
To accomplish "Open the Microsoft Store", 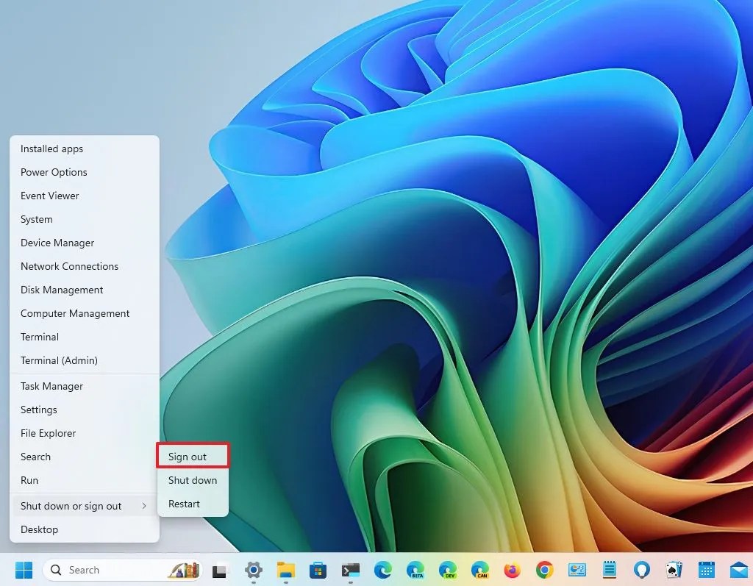I will [x=316, y=570].
